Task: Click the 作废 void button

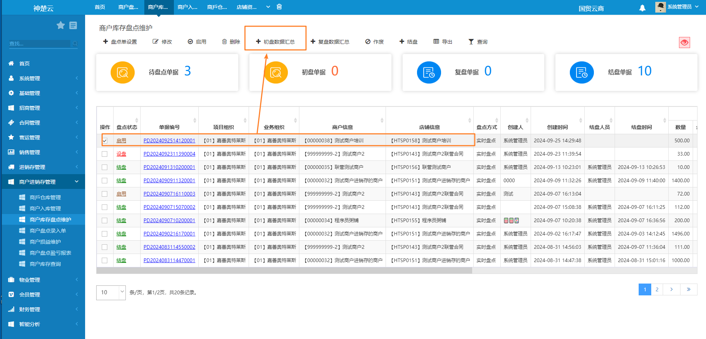Action: coord(374,42)
